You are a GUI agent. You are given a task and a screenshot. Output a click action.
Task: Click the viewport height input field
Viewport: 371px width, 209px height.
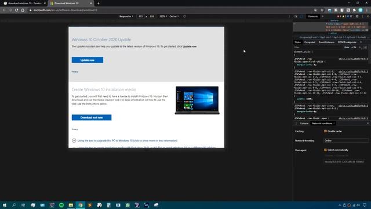[152, 16]
